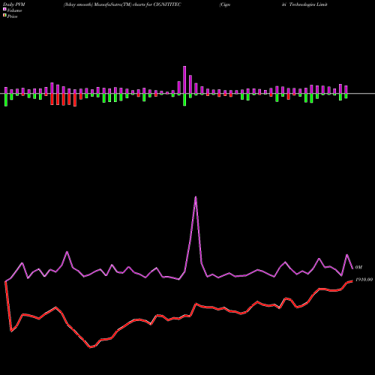Click the tallest magenta volume bar

[x=184, y=79]
